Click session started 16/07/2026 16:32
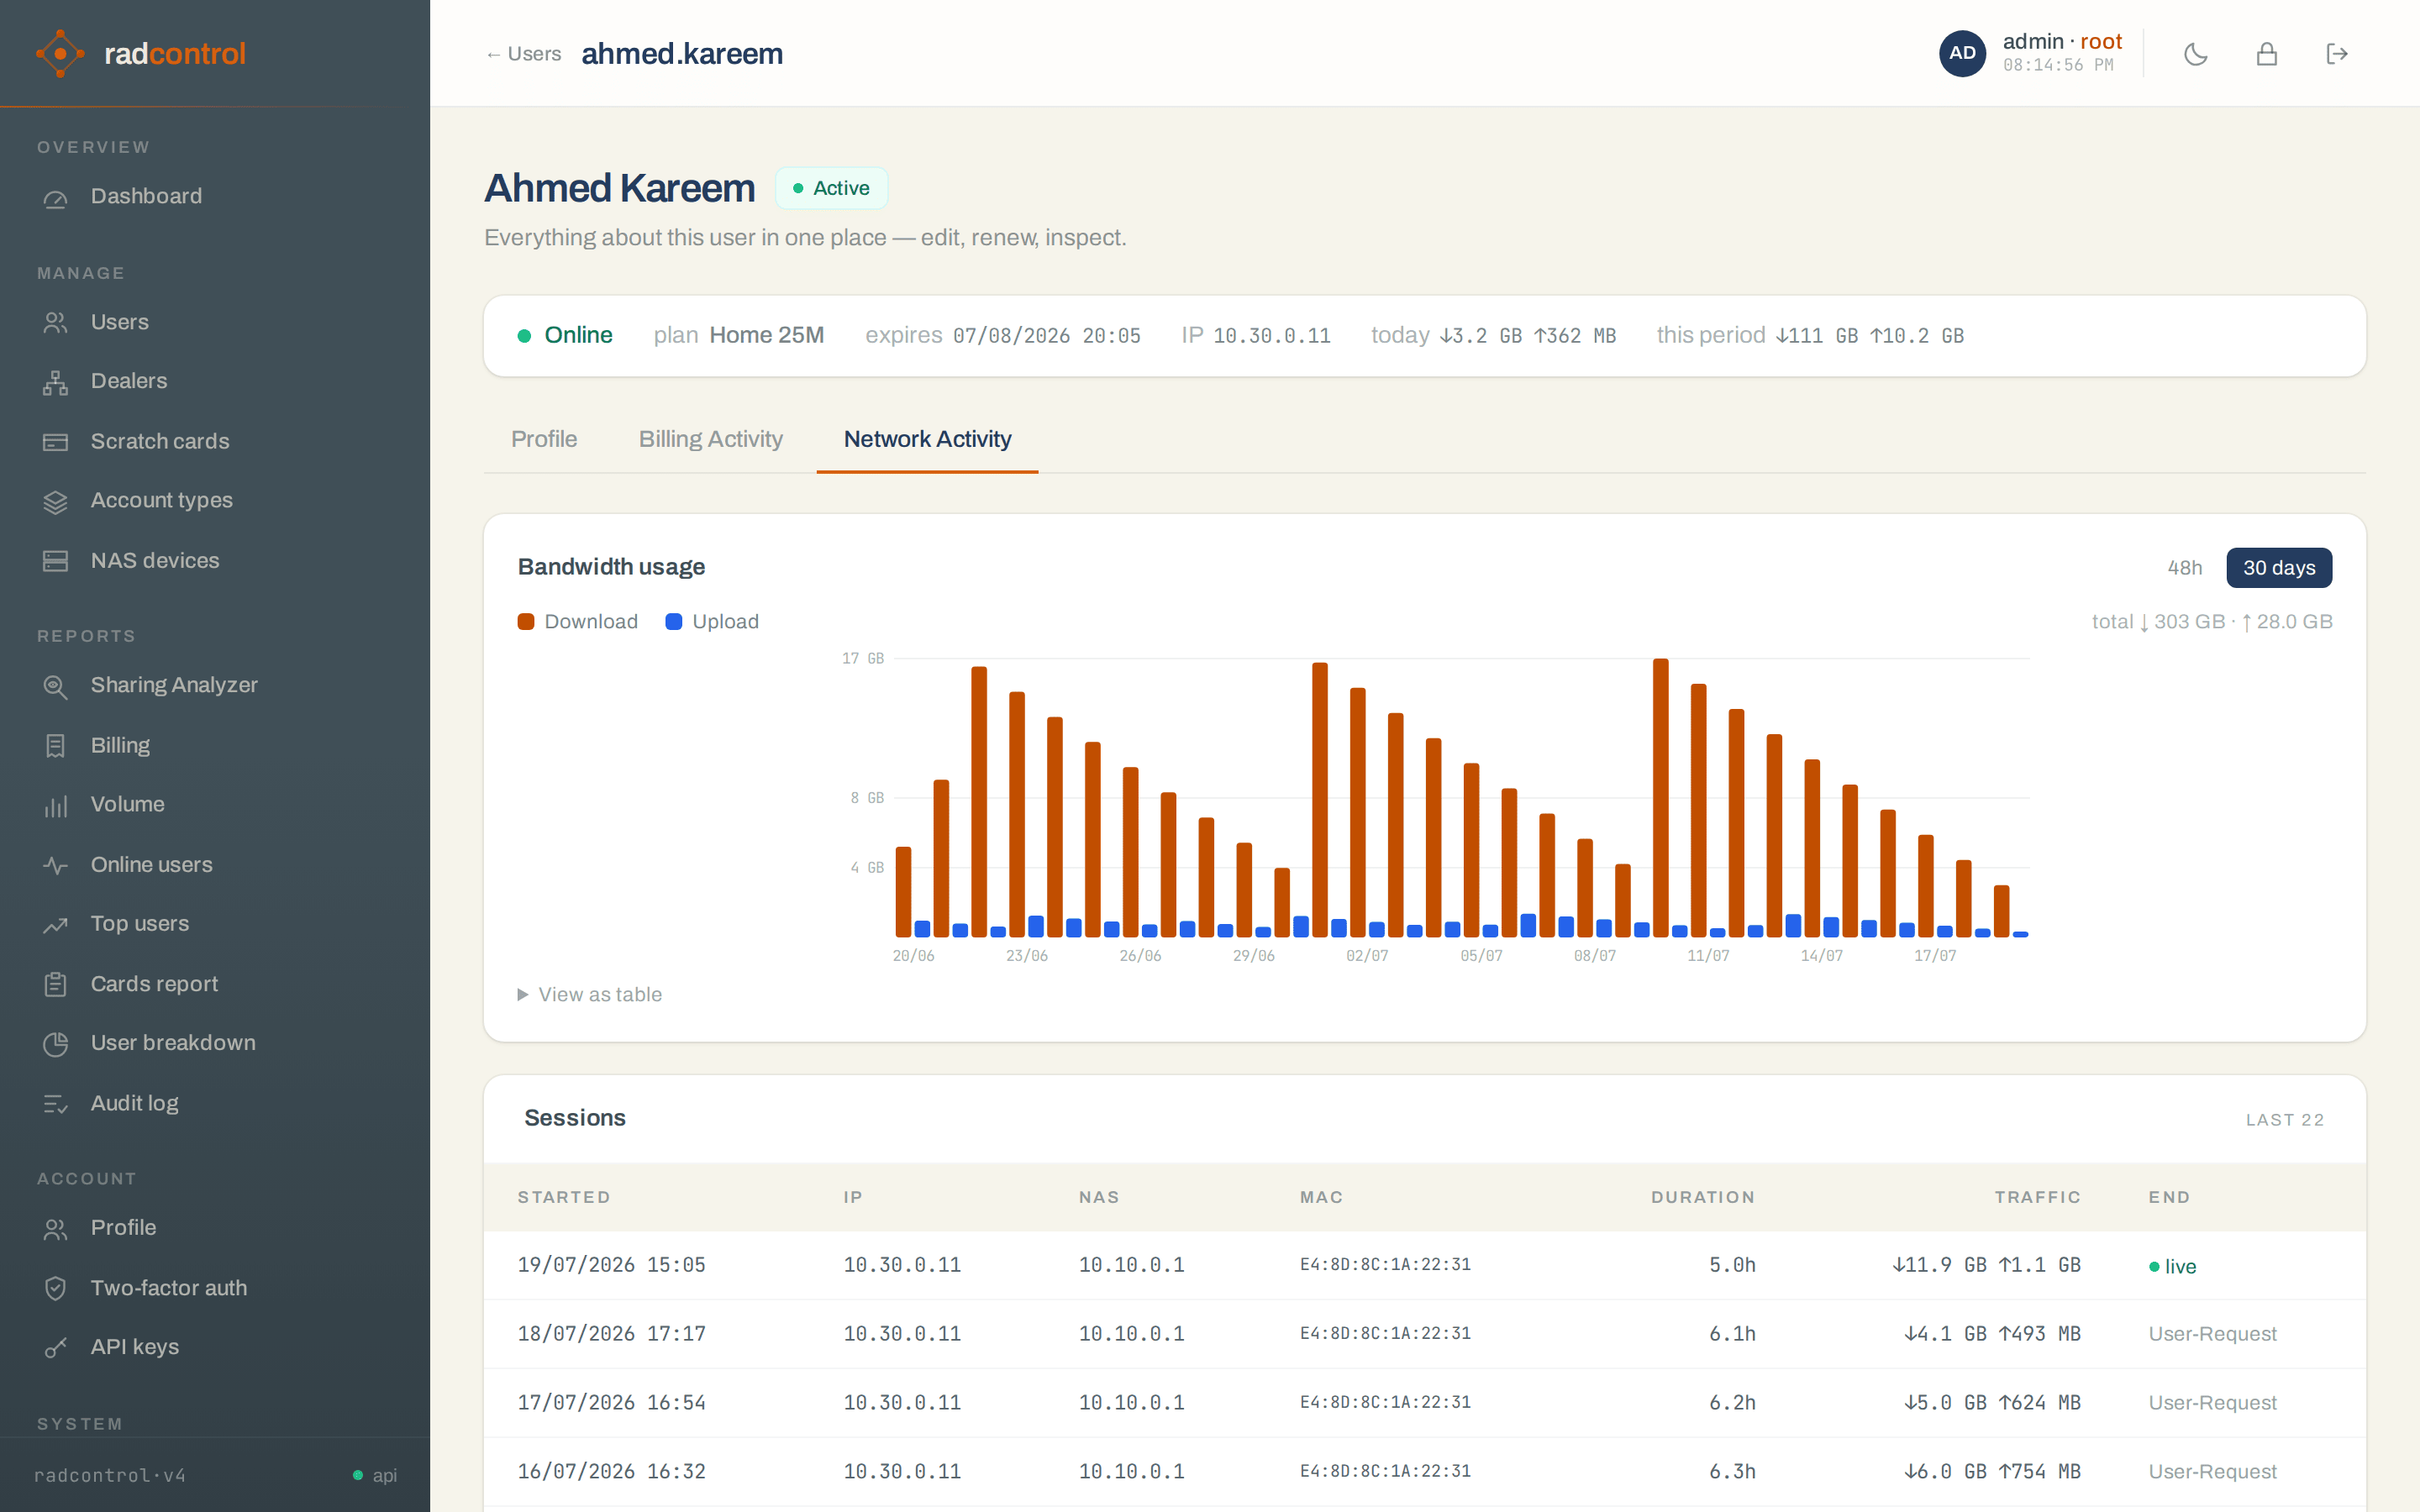The height and width of the screenshot is (1512, 2420). click(x=611, y=1472)
